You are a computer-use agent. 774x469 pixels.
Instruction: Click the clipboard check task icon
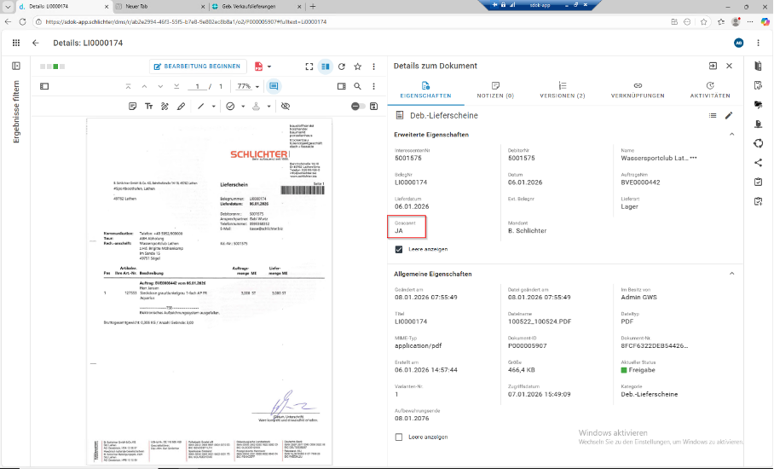759,182
